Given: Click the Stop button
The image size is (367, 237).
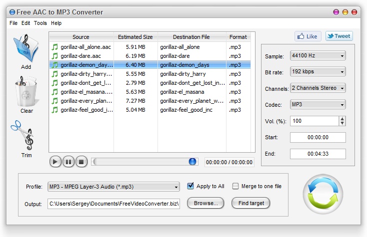Looking at the screenshot, I should tap(81, 162).
